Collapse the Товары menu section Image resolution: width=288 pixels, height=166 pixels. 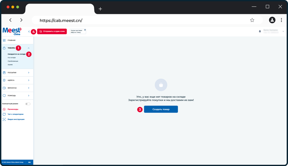coord(28,48)
